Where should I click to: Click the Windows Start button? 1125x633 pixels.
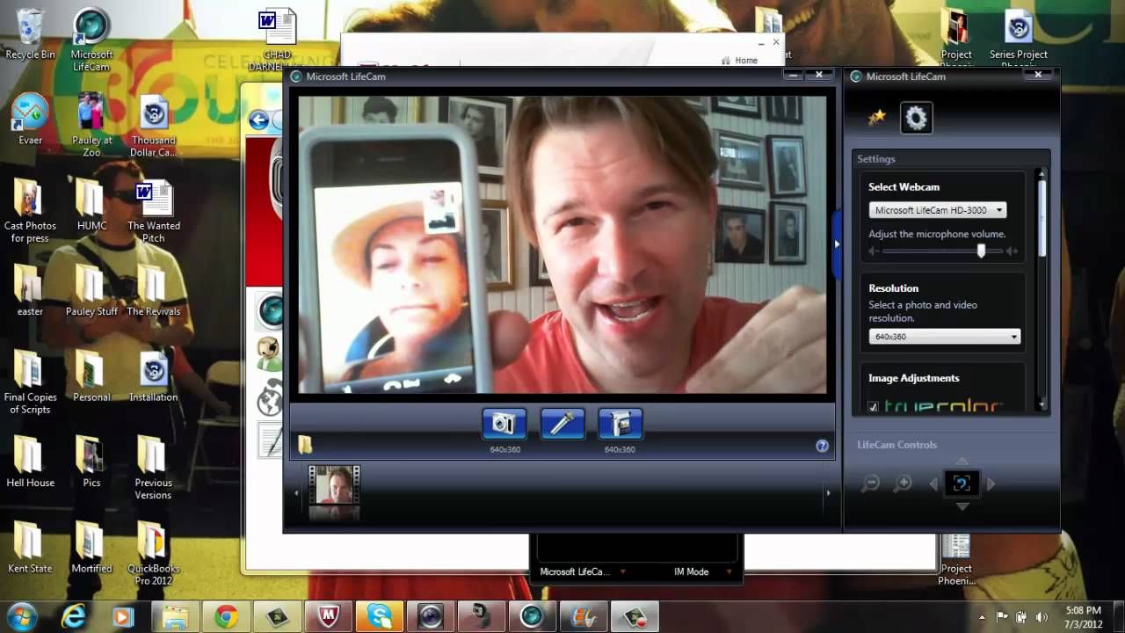(22, 617)
